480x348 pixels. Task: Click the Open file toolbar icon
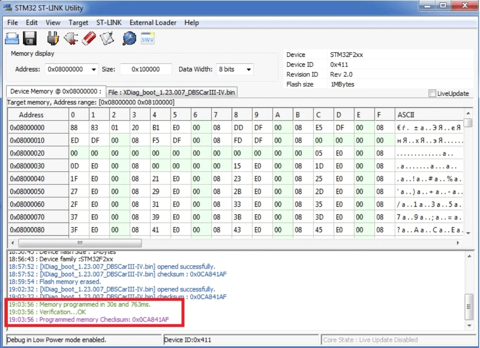pos(12,38)
